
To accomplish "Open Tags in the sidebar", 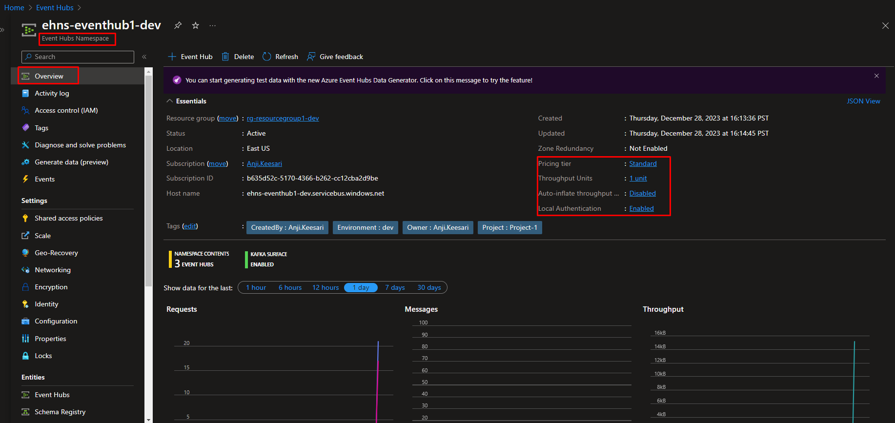I will (78, 128).
